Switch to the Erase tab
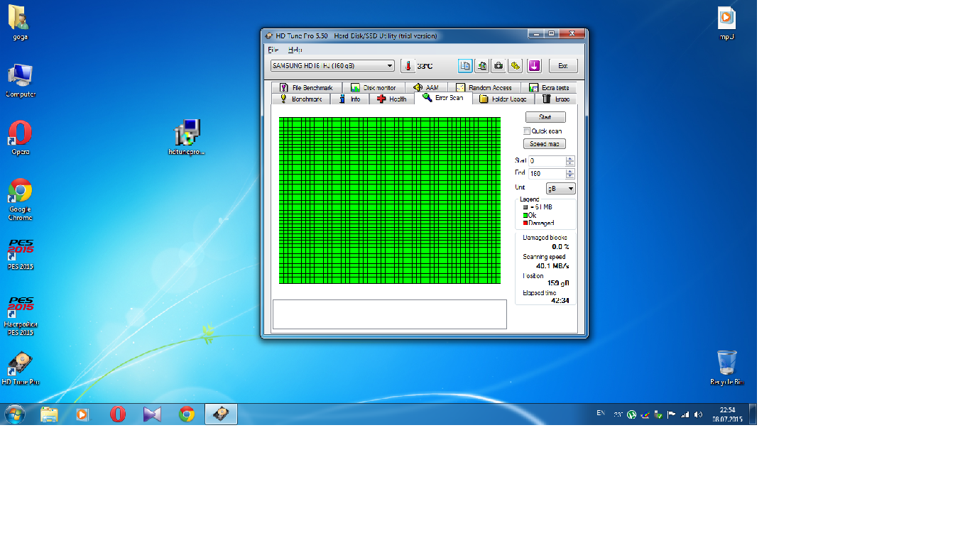 click(x=555, y=99)
